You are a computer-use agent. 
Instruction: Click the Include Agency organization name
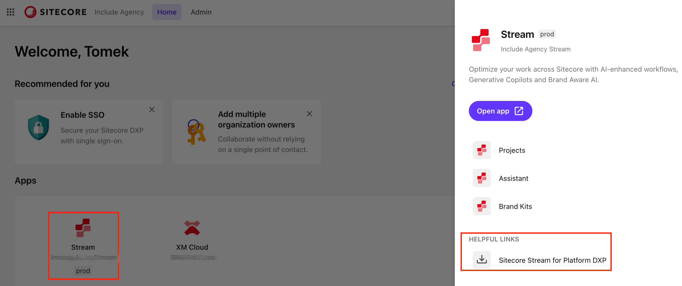119,12
